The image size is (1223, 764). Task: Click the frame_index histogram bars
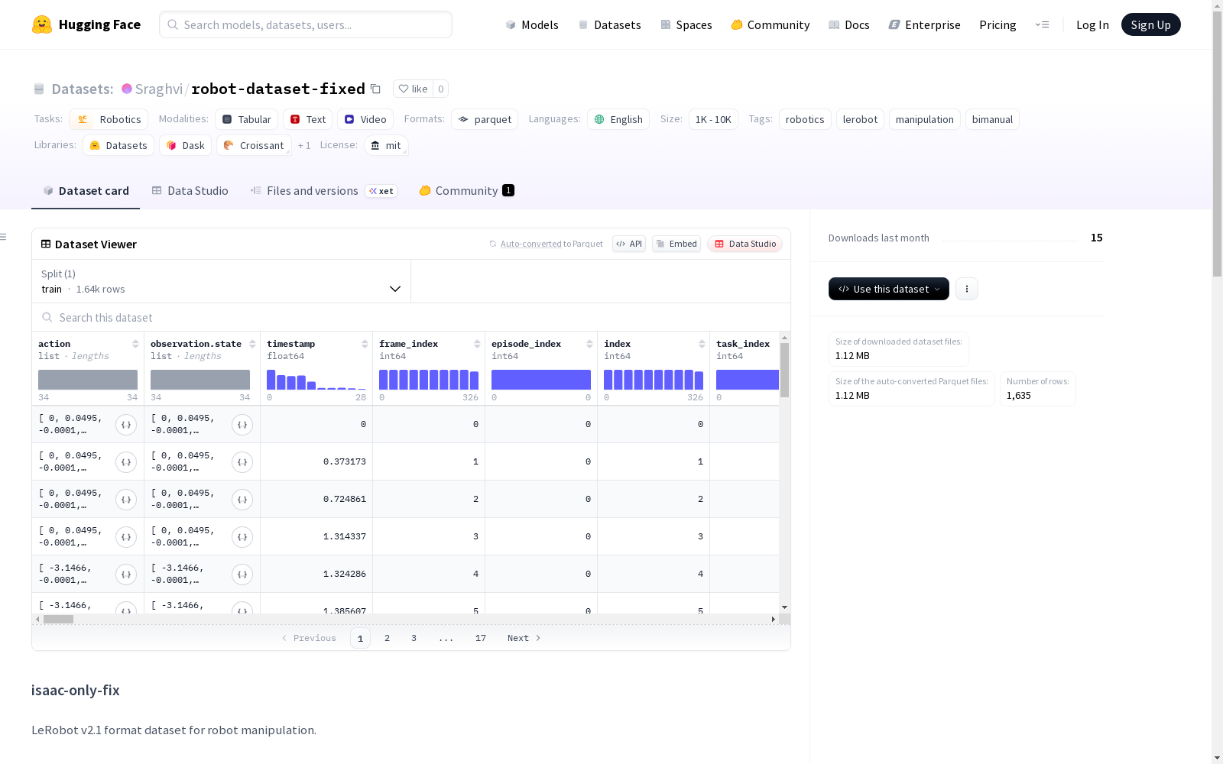(x=429, y=380)
